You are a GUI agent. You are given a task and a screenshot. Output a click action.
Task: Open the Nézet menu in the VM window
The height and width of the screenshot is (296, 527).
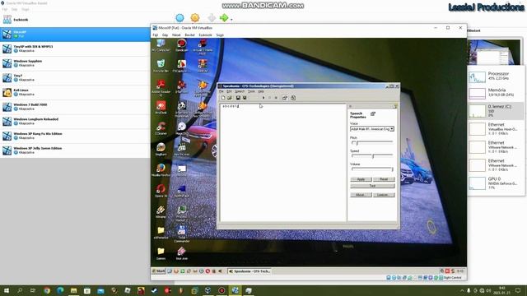coord(176,35)
